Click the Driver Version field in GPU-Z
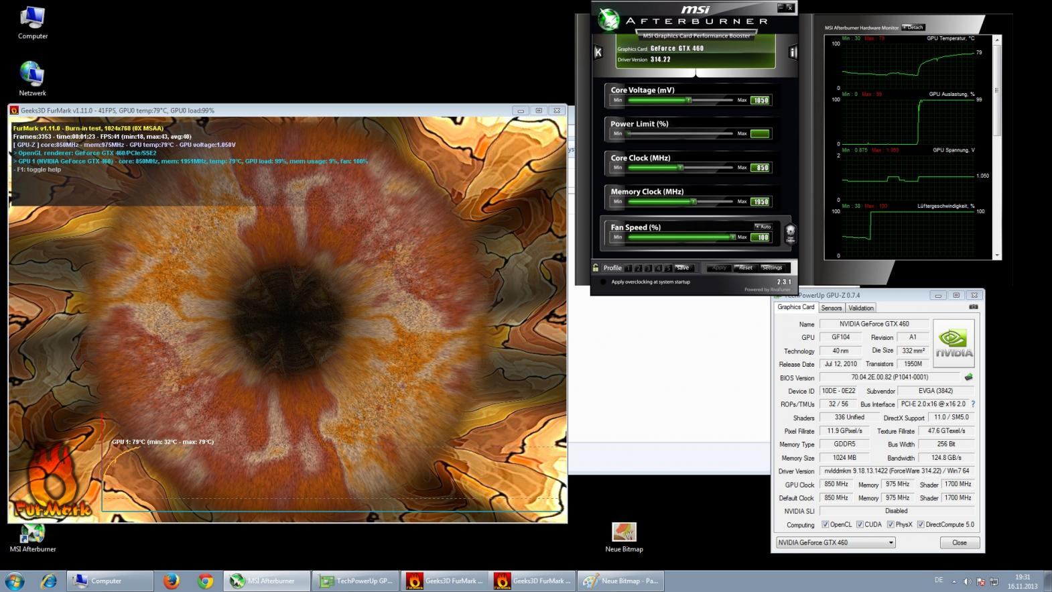The width and height of the screenshot is (1052, 592). coord(897,471)
